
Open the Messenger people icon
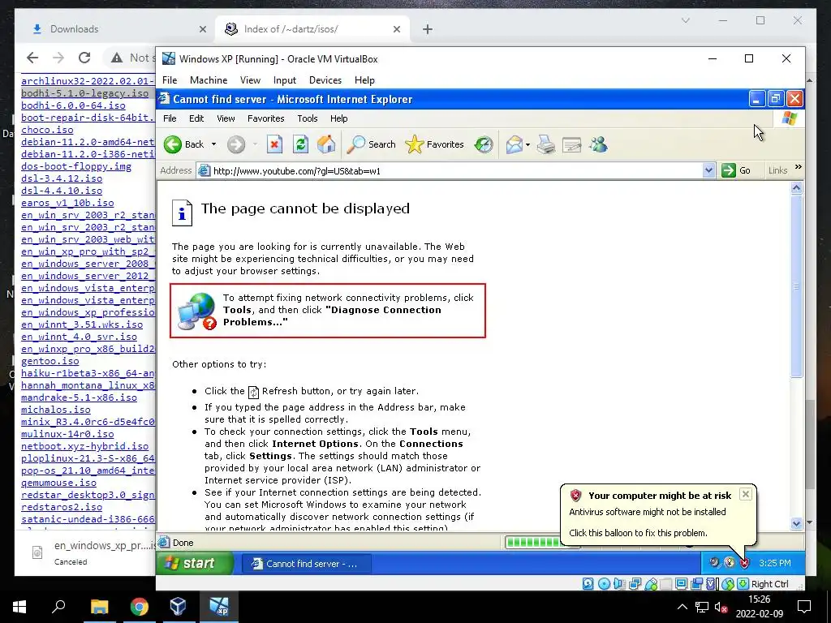(x=598, y=144)
